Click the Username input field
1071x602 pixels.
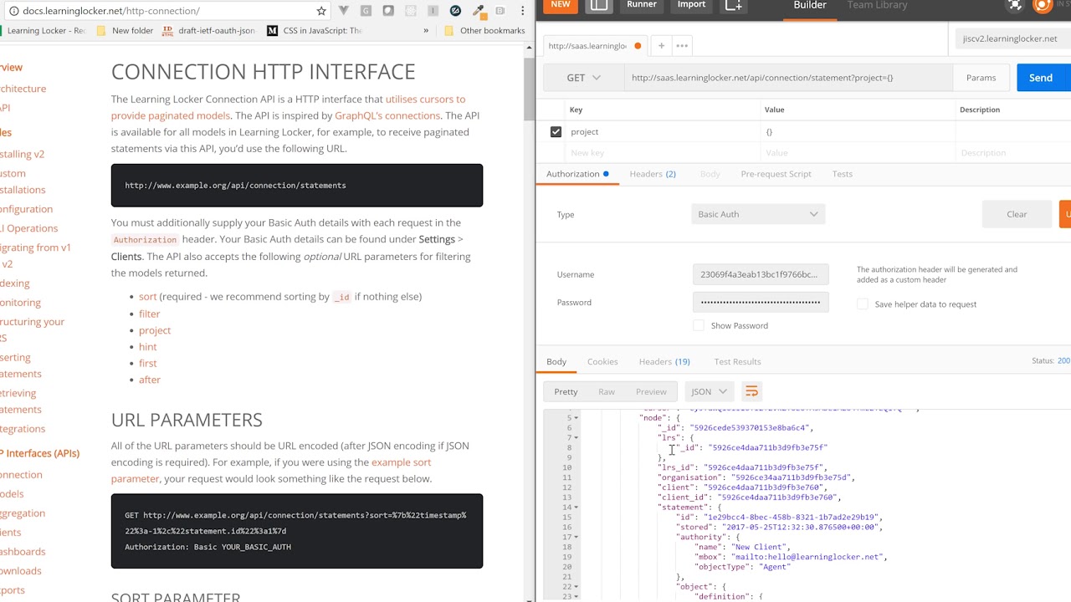click(x=761, y=274)
